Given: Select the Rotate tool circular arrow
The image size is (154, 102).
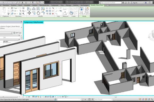Looking at the screenshot, I should click(x=38, y=13).
